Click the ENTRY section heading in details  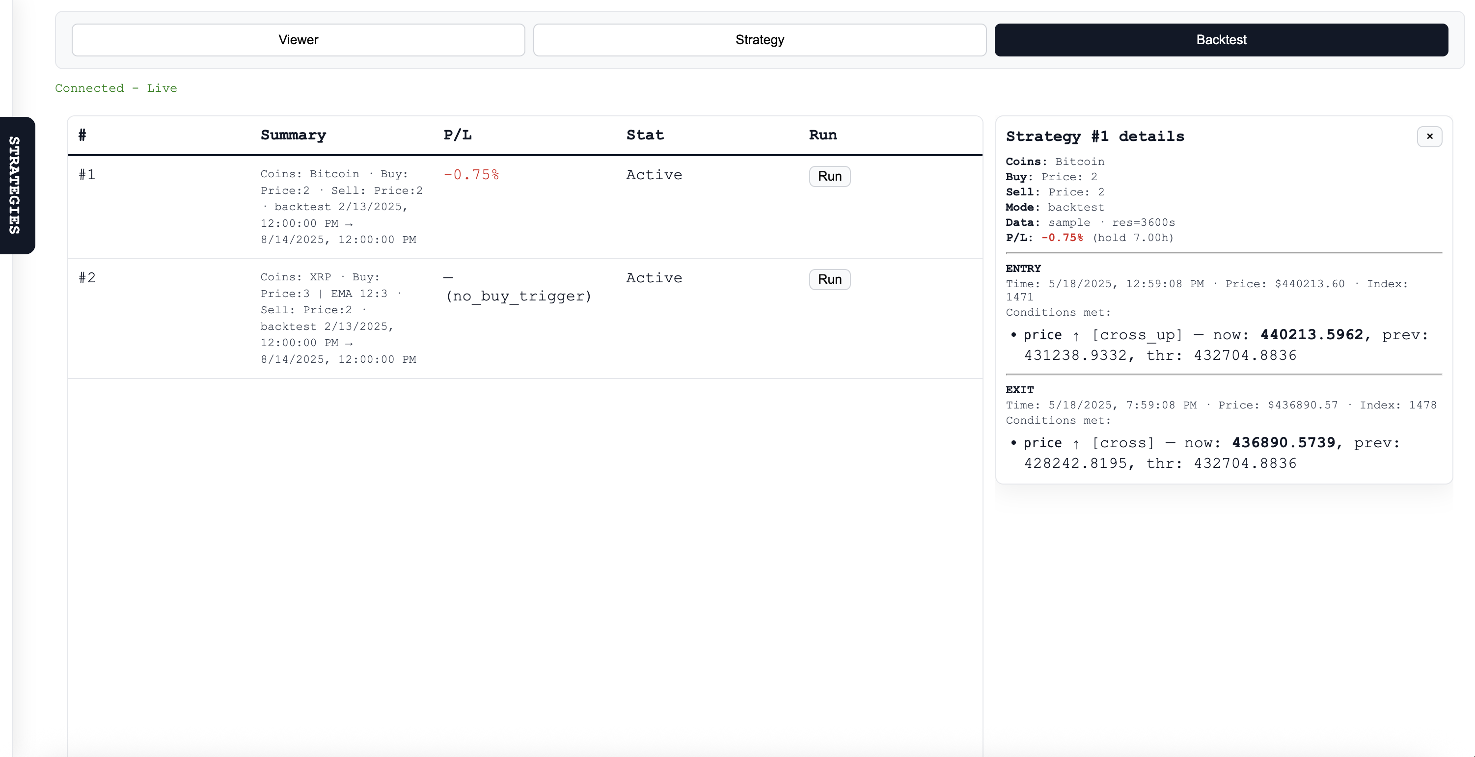tap(1023, 268)
